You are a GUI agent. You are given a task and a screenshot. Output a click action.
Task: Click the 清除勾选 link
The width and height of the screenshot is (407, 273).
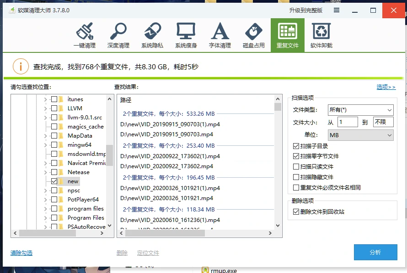(x=21, y=253)
